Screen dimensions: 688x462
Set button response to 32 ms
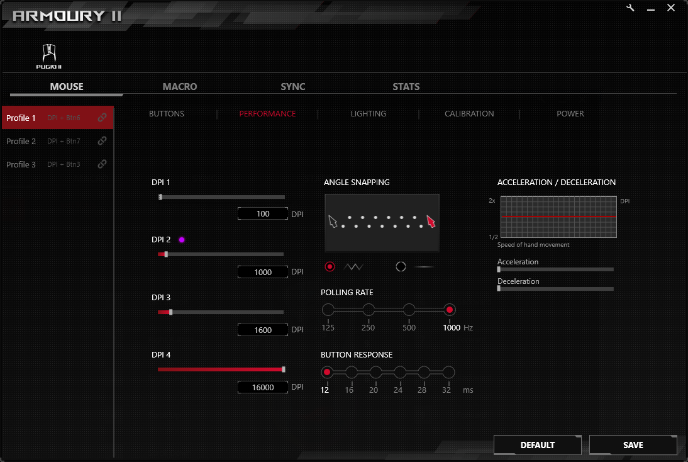click(448, 373)
